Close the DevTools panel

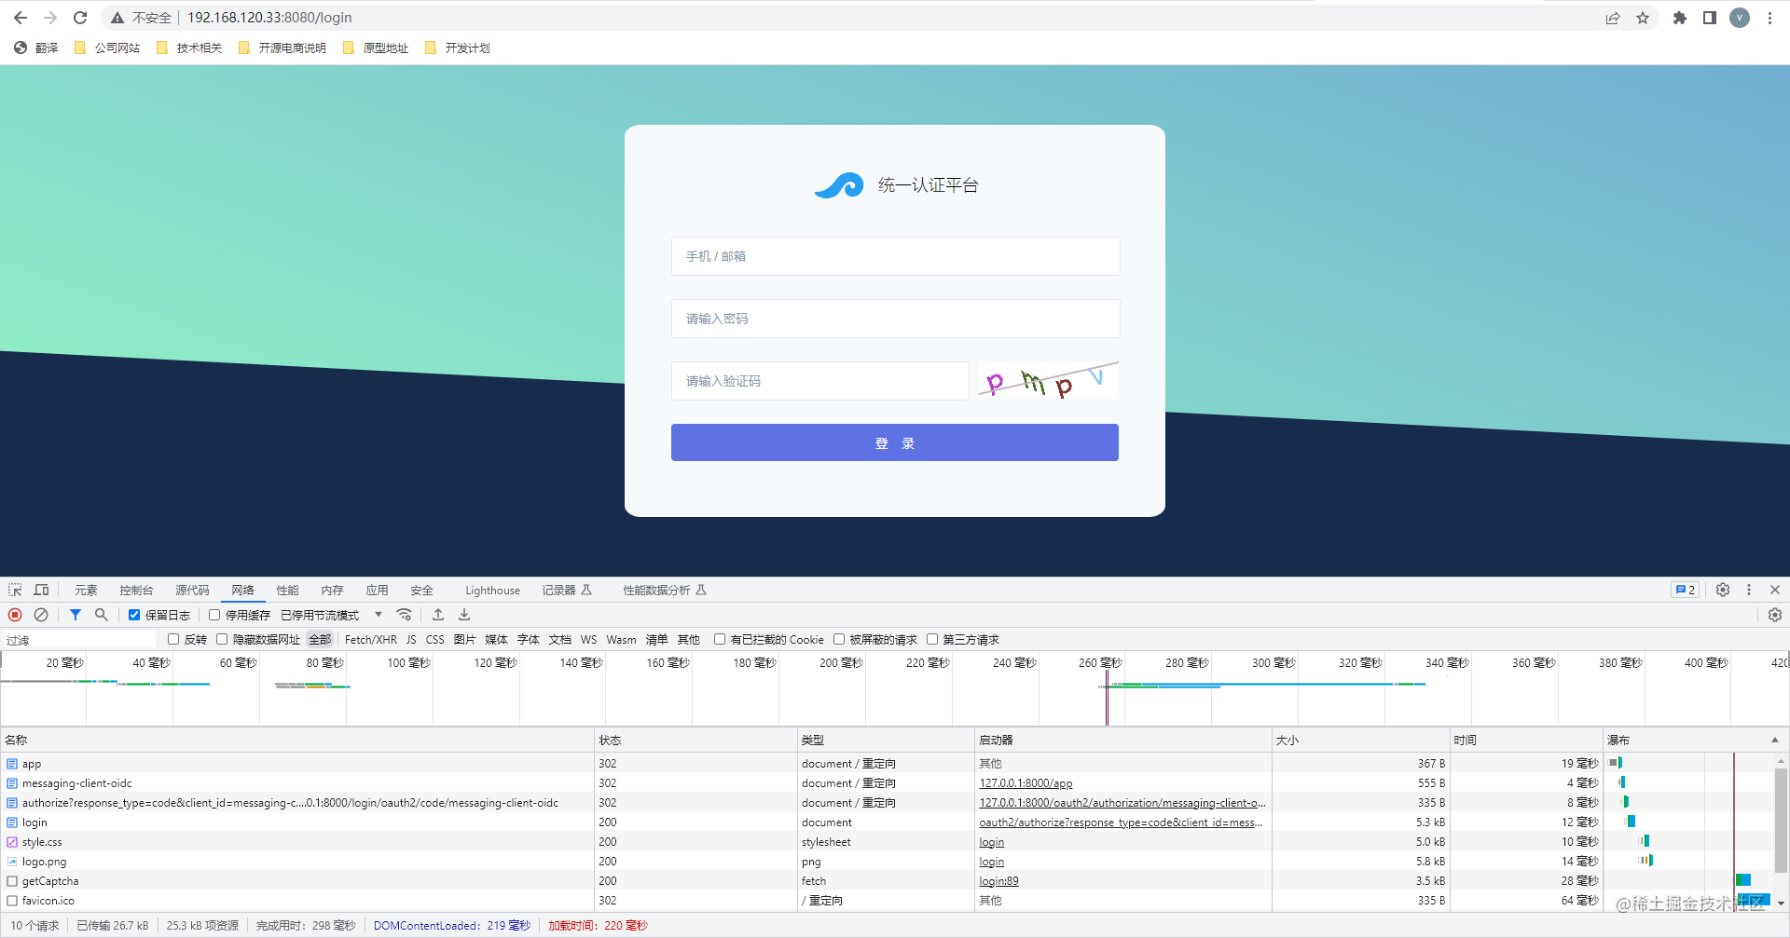(x=1775, y=590)
